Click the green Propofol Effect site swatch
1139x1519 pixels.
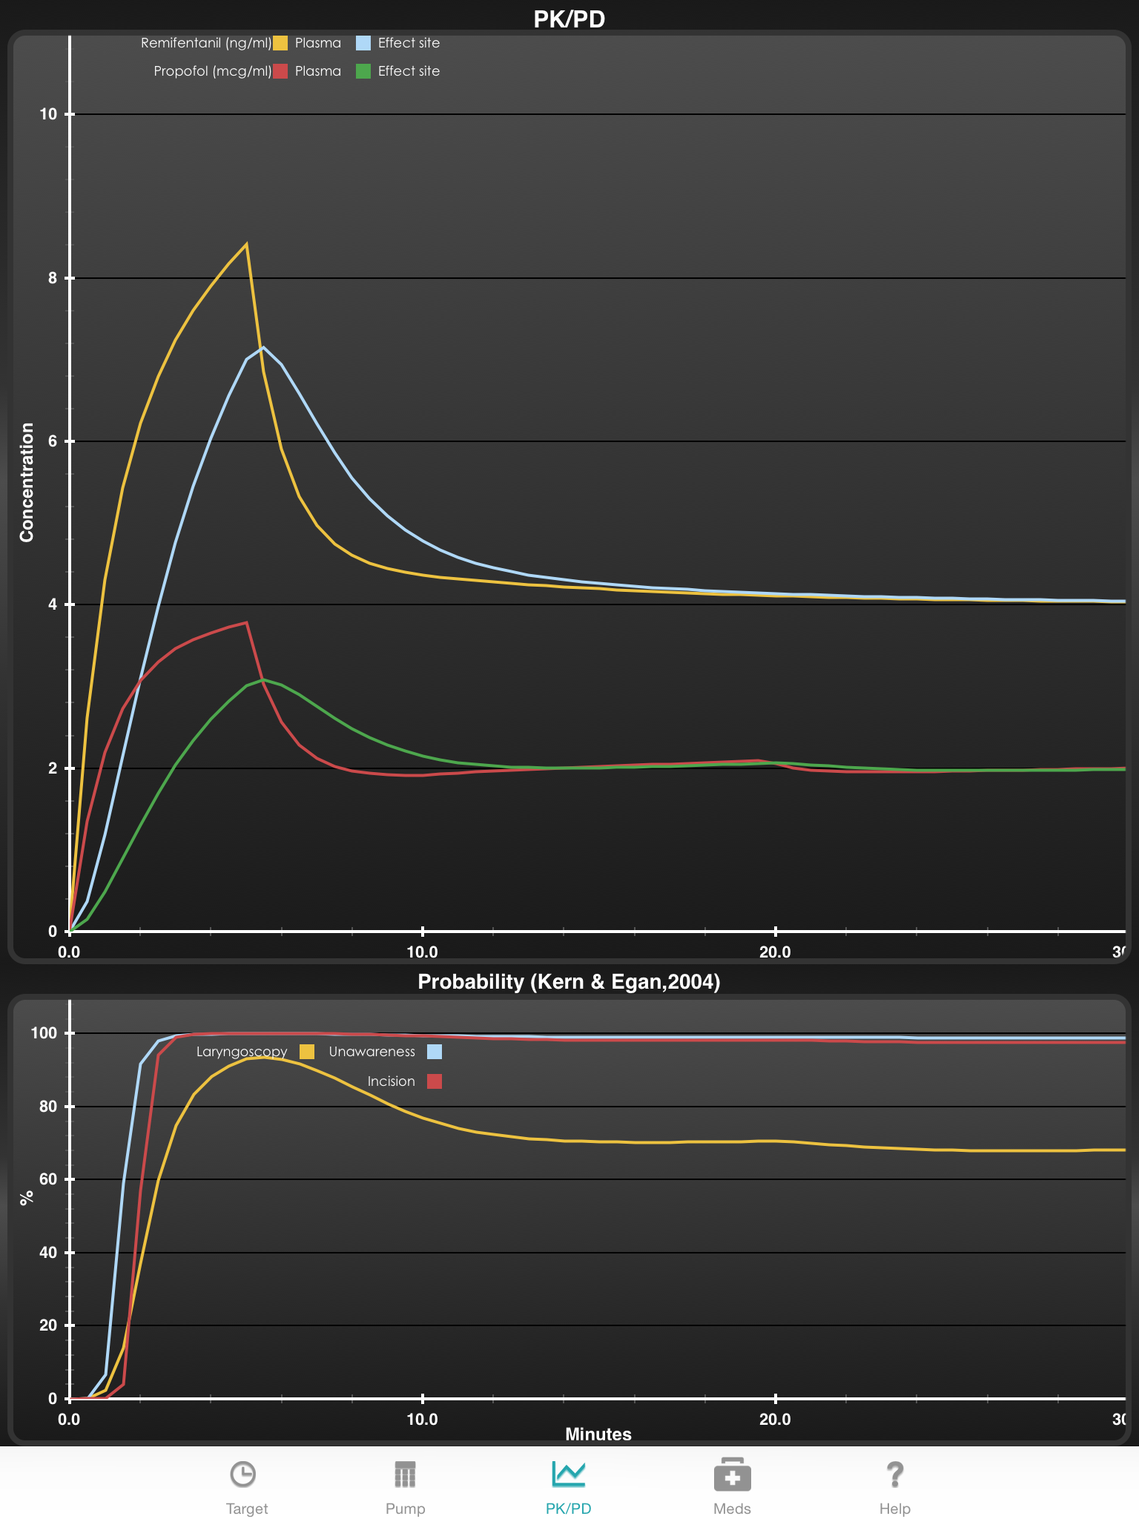coord(363,71)
